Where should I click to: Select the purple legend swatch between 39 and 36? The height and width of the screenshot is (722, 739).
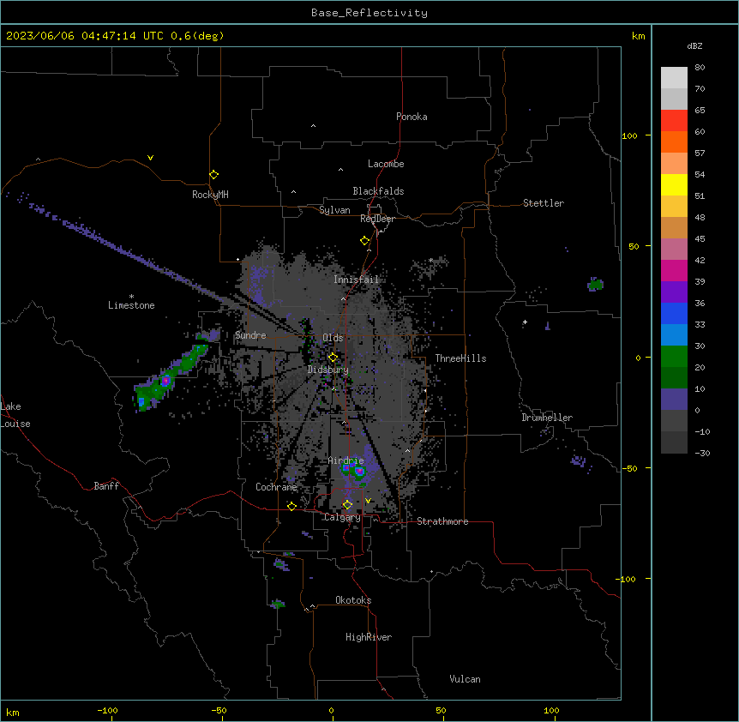tap(674, 292)
